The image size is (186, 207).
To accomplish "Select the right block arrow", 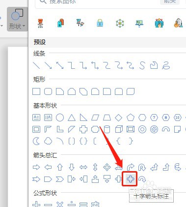I will click(36, 167).
